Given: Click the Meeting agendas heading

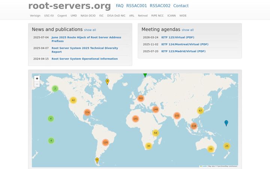Looking at the screenshot, I should 161,30.
